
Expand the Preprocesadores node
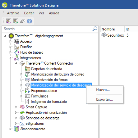coord(21,91)
